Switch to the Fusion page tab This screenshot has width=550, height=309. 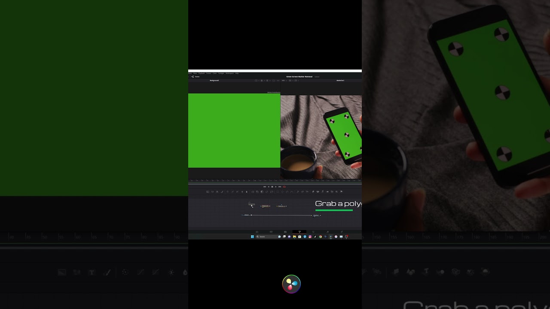[299, 232]
